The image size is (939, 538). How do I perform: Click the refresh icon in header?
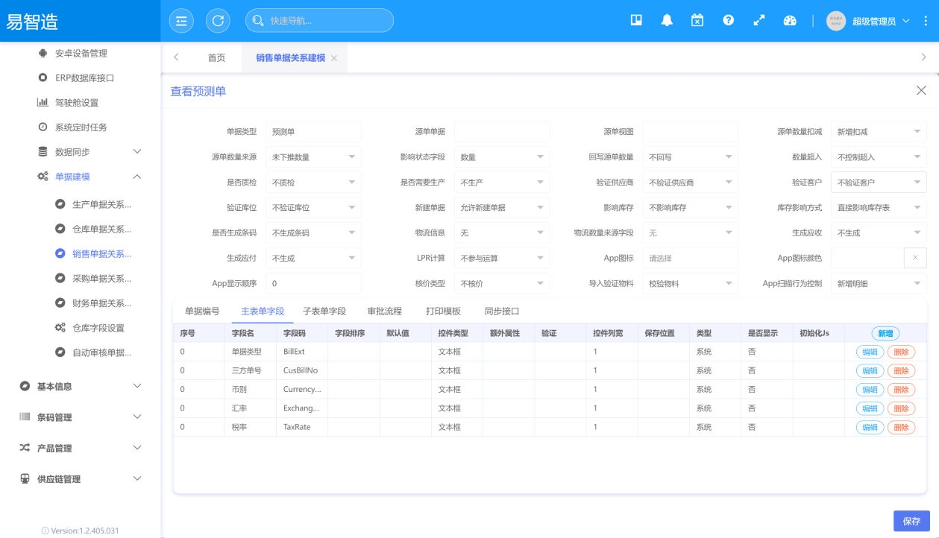tap(218, 21)
